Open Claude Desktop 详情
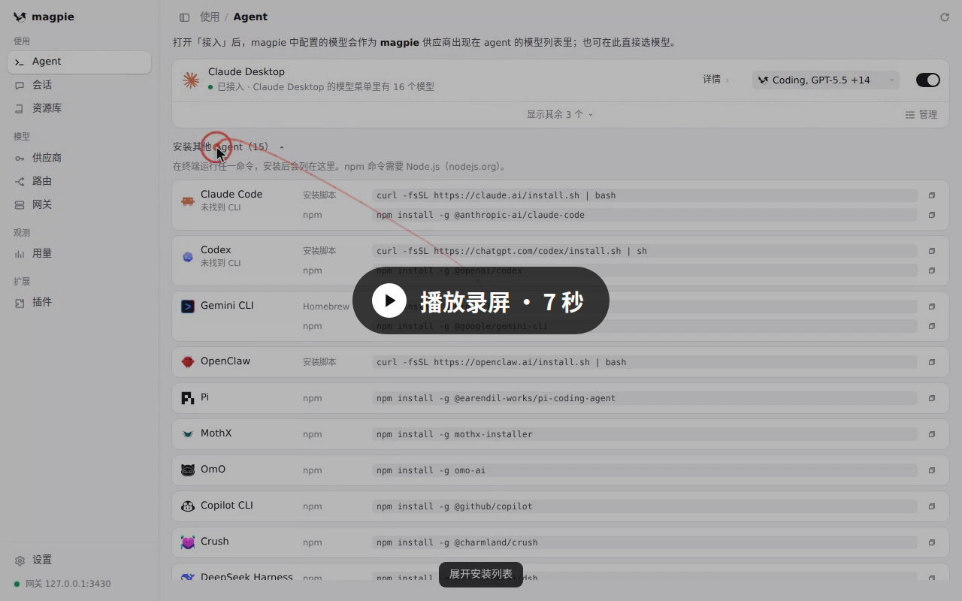The height and width of the screenshot is (601, 962). pyautogui.click(x=715, y=80)
